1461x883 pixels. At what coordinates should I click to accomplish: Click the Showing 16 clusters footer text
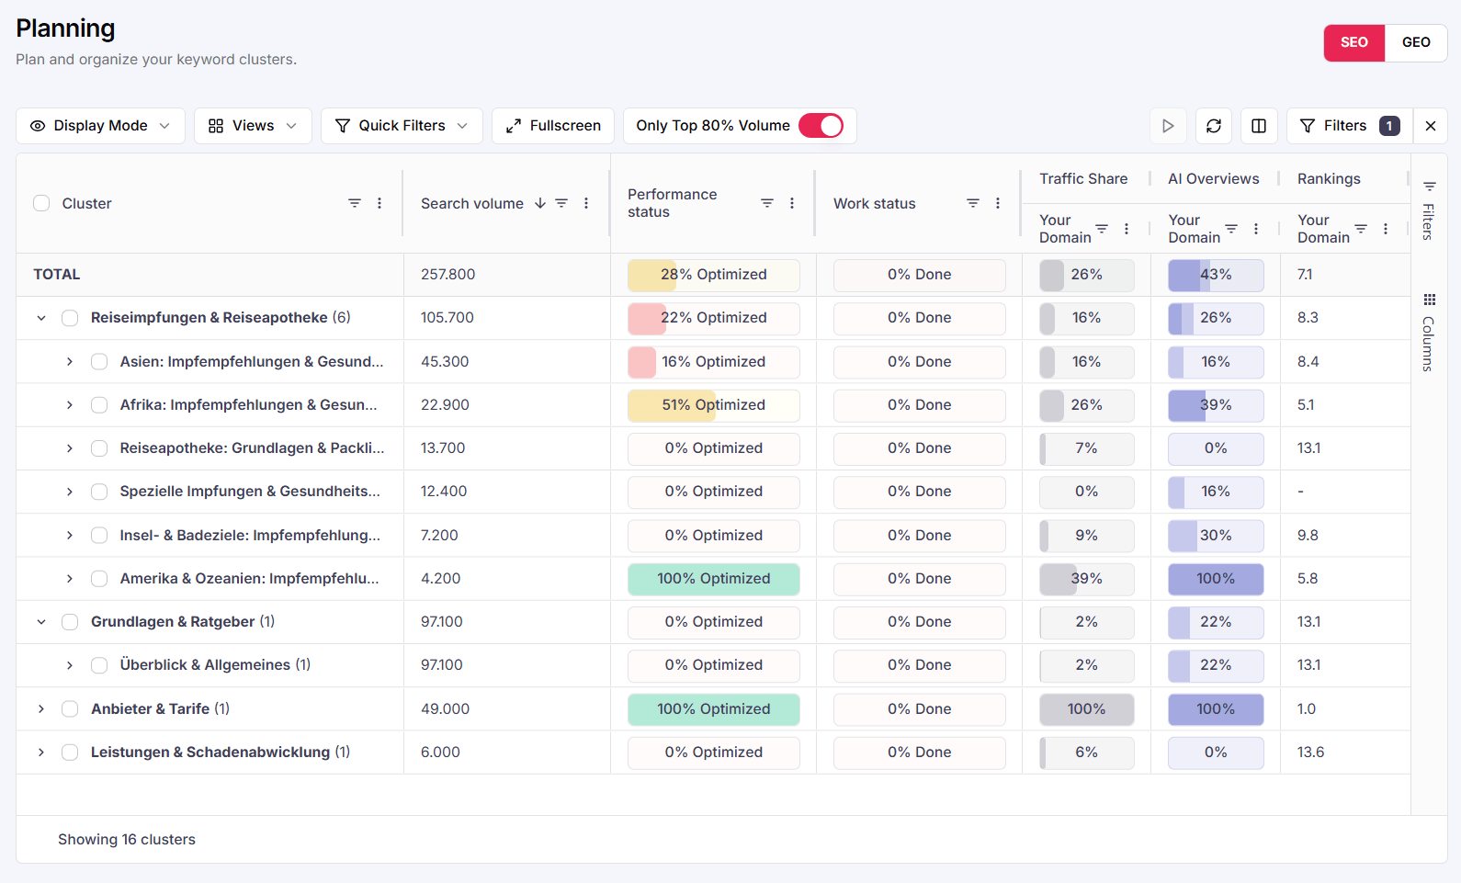[127, 840]
